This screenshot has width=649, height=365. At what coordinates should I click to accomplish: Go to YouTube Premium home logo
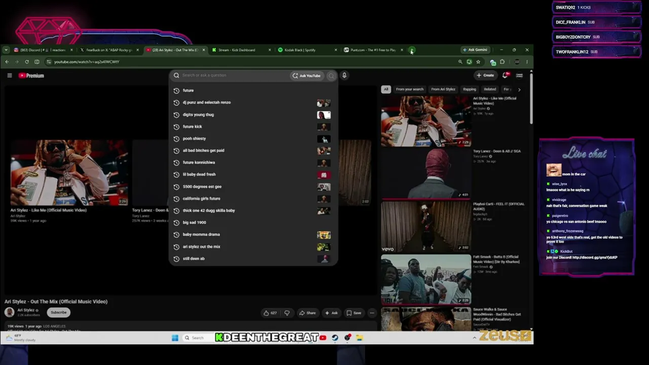pyautogui.click(x=31, y=76)
